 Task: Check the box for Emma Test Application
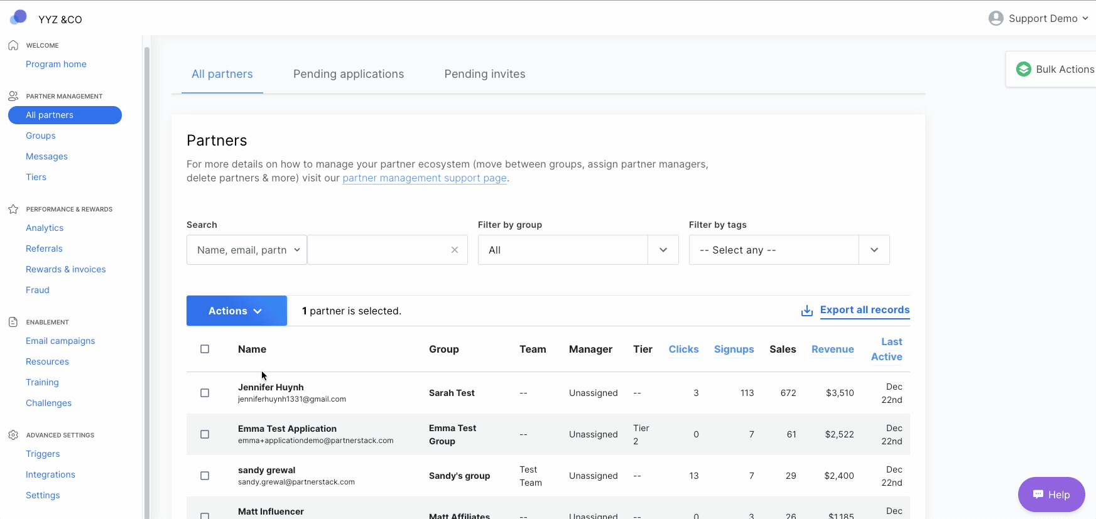[205, 434]
